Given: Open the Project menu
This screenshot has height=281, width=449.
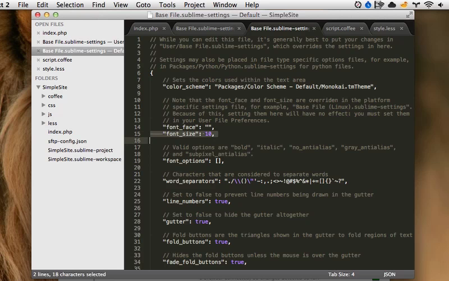Looking at the screenshot, I should [x=194, y=5].
